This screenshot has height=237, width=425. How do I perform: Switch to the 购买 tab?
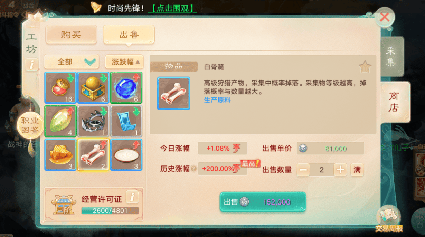(x=71, y=35)
